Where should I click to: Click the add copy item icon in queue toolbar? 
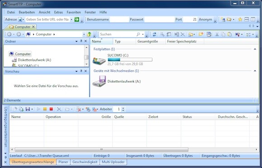coord(21,109)
